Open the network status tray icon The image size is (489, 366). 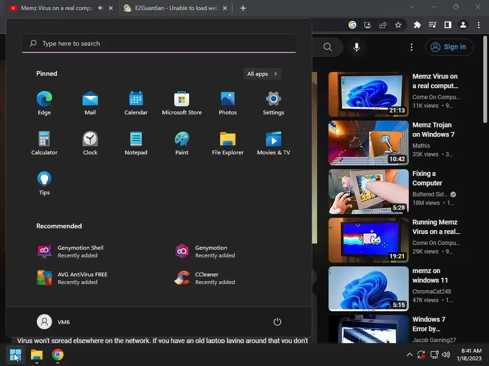434,355
